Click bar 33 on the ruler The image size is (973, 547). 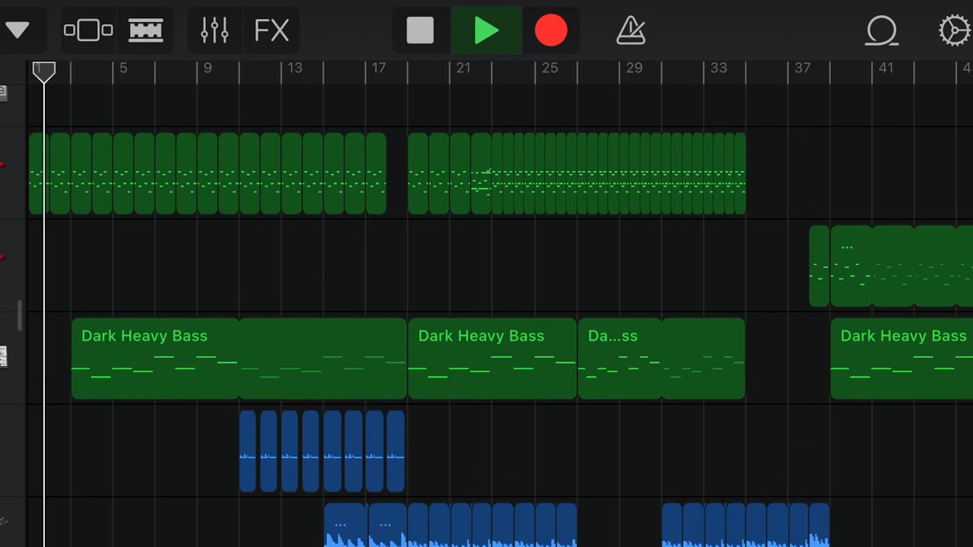[x=718, y=68]
